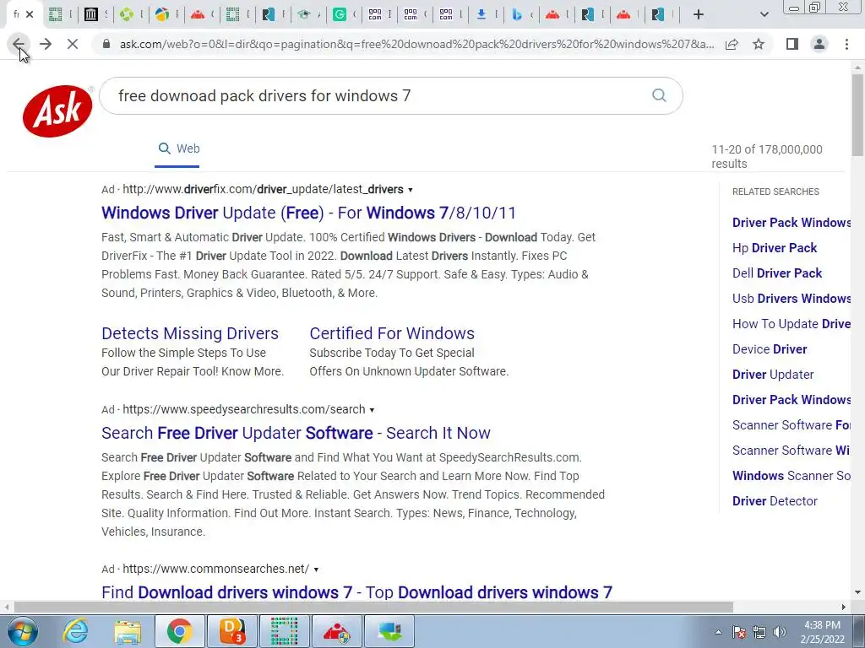This screenshot has width=865, height=648.
Task: Show hidden system tray icons
Action: click(718, 632)
